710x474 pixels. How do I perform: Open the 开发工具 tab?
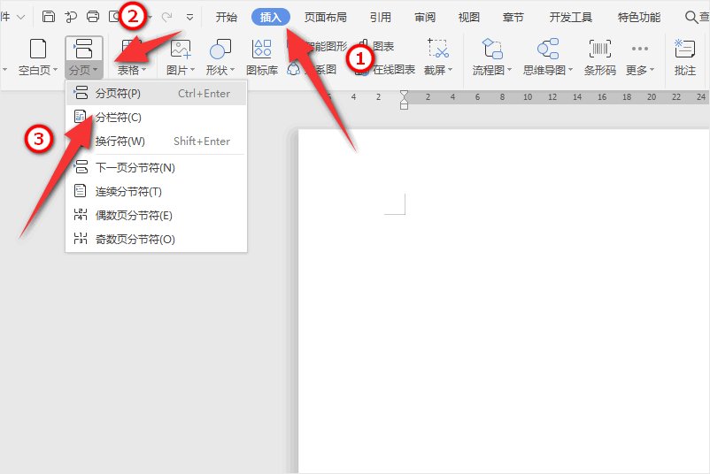tap(570, 17)
